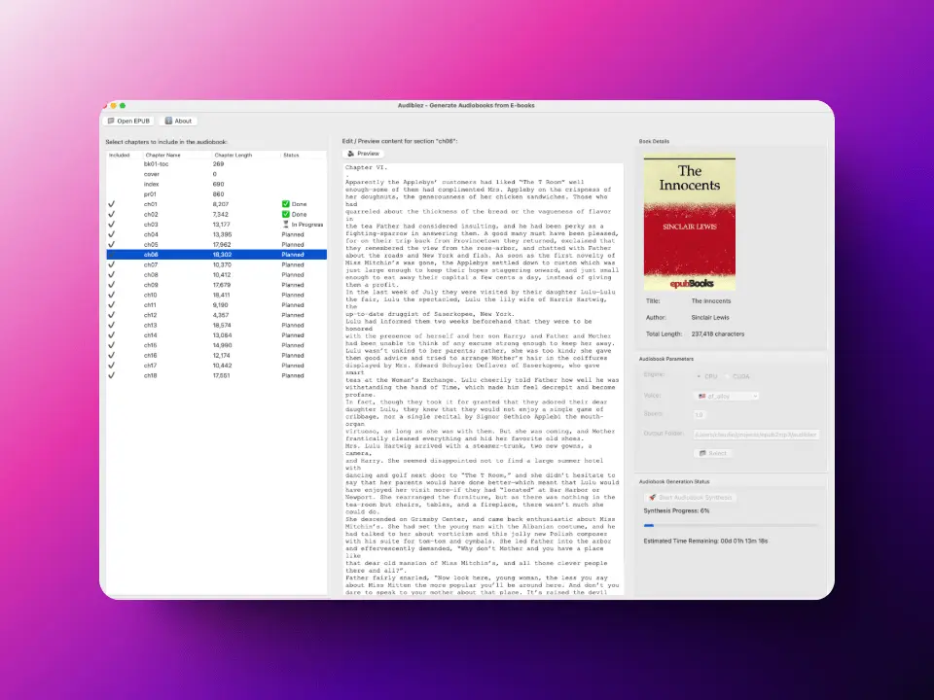
Task: Click the rocket icon on Start Audiobook Synthesis
Action: pyautogui.click(x=651, y=497)
